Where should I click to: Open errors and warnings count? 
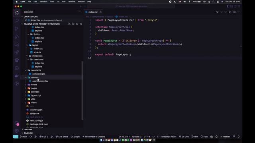click(x=44, y=137)
